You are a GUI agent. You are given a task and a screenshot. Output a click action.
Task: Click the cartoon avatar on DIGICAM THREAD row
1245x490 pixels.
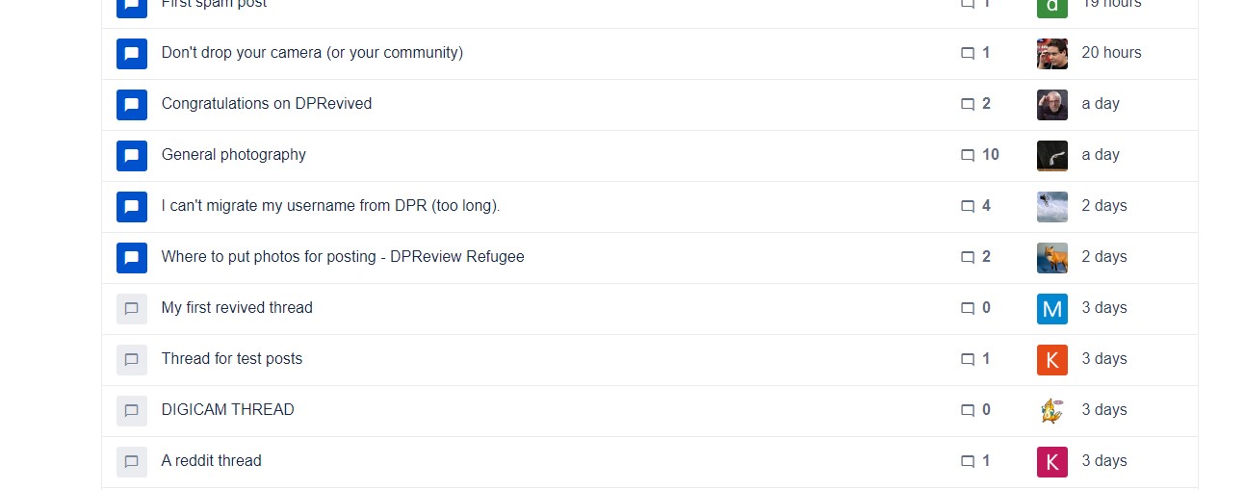point(1052,410)
